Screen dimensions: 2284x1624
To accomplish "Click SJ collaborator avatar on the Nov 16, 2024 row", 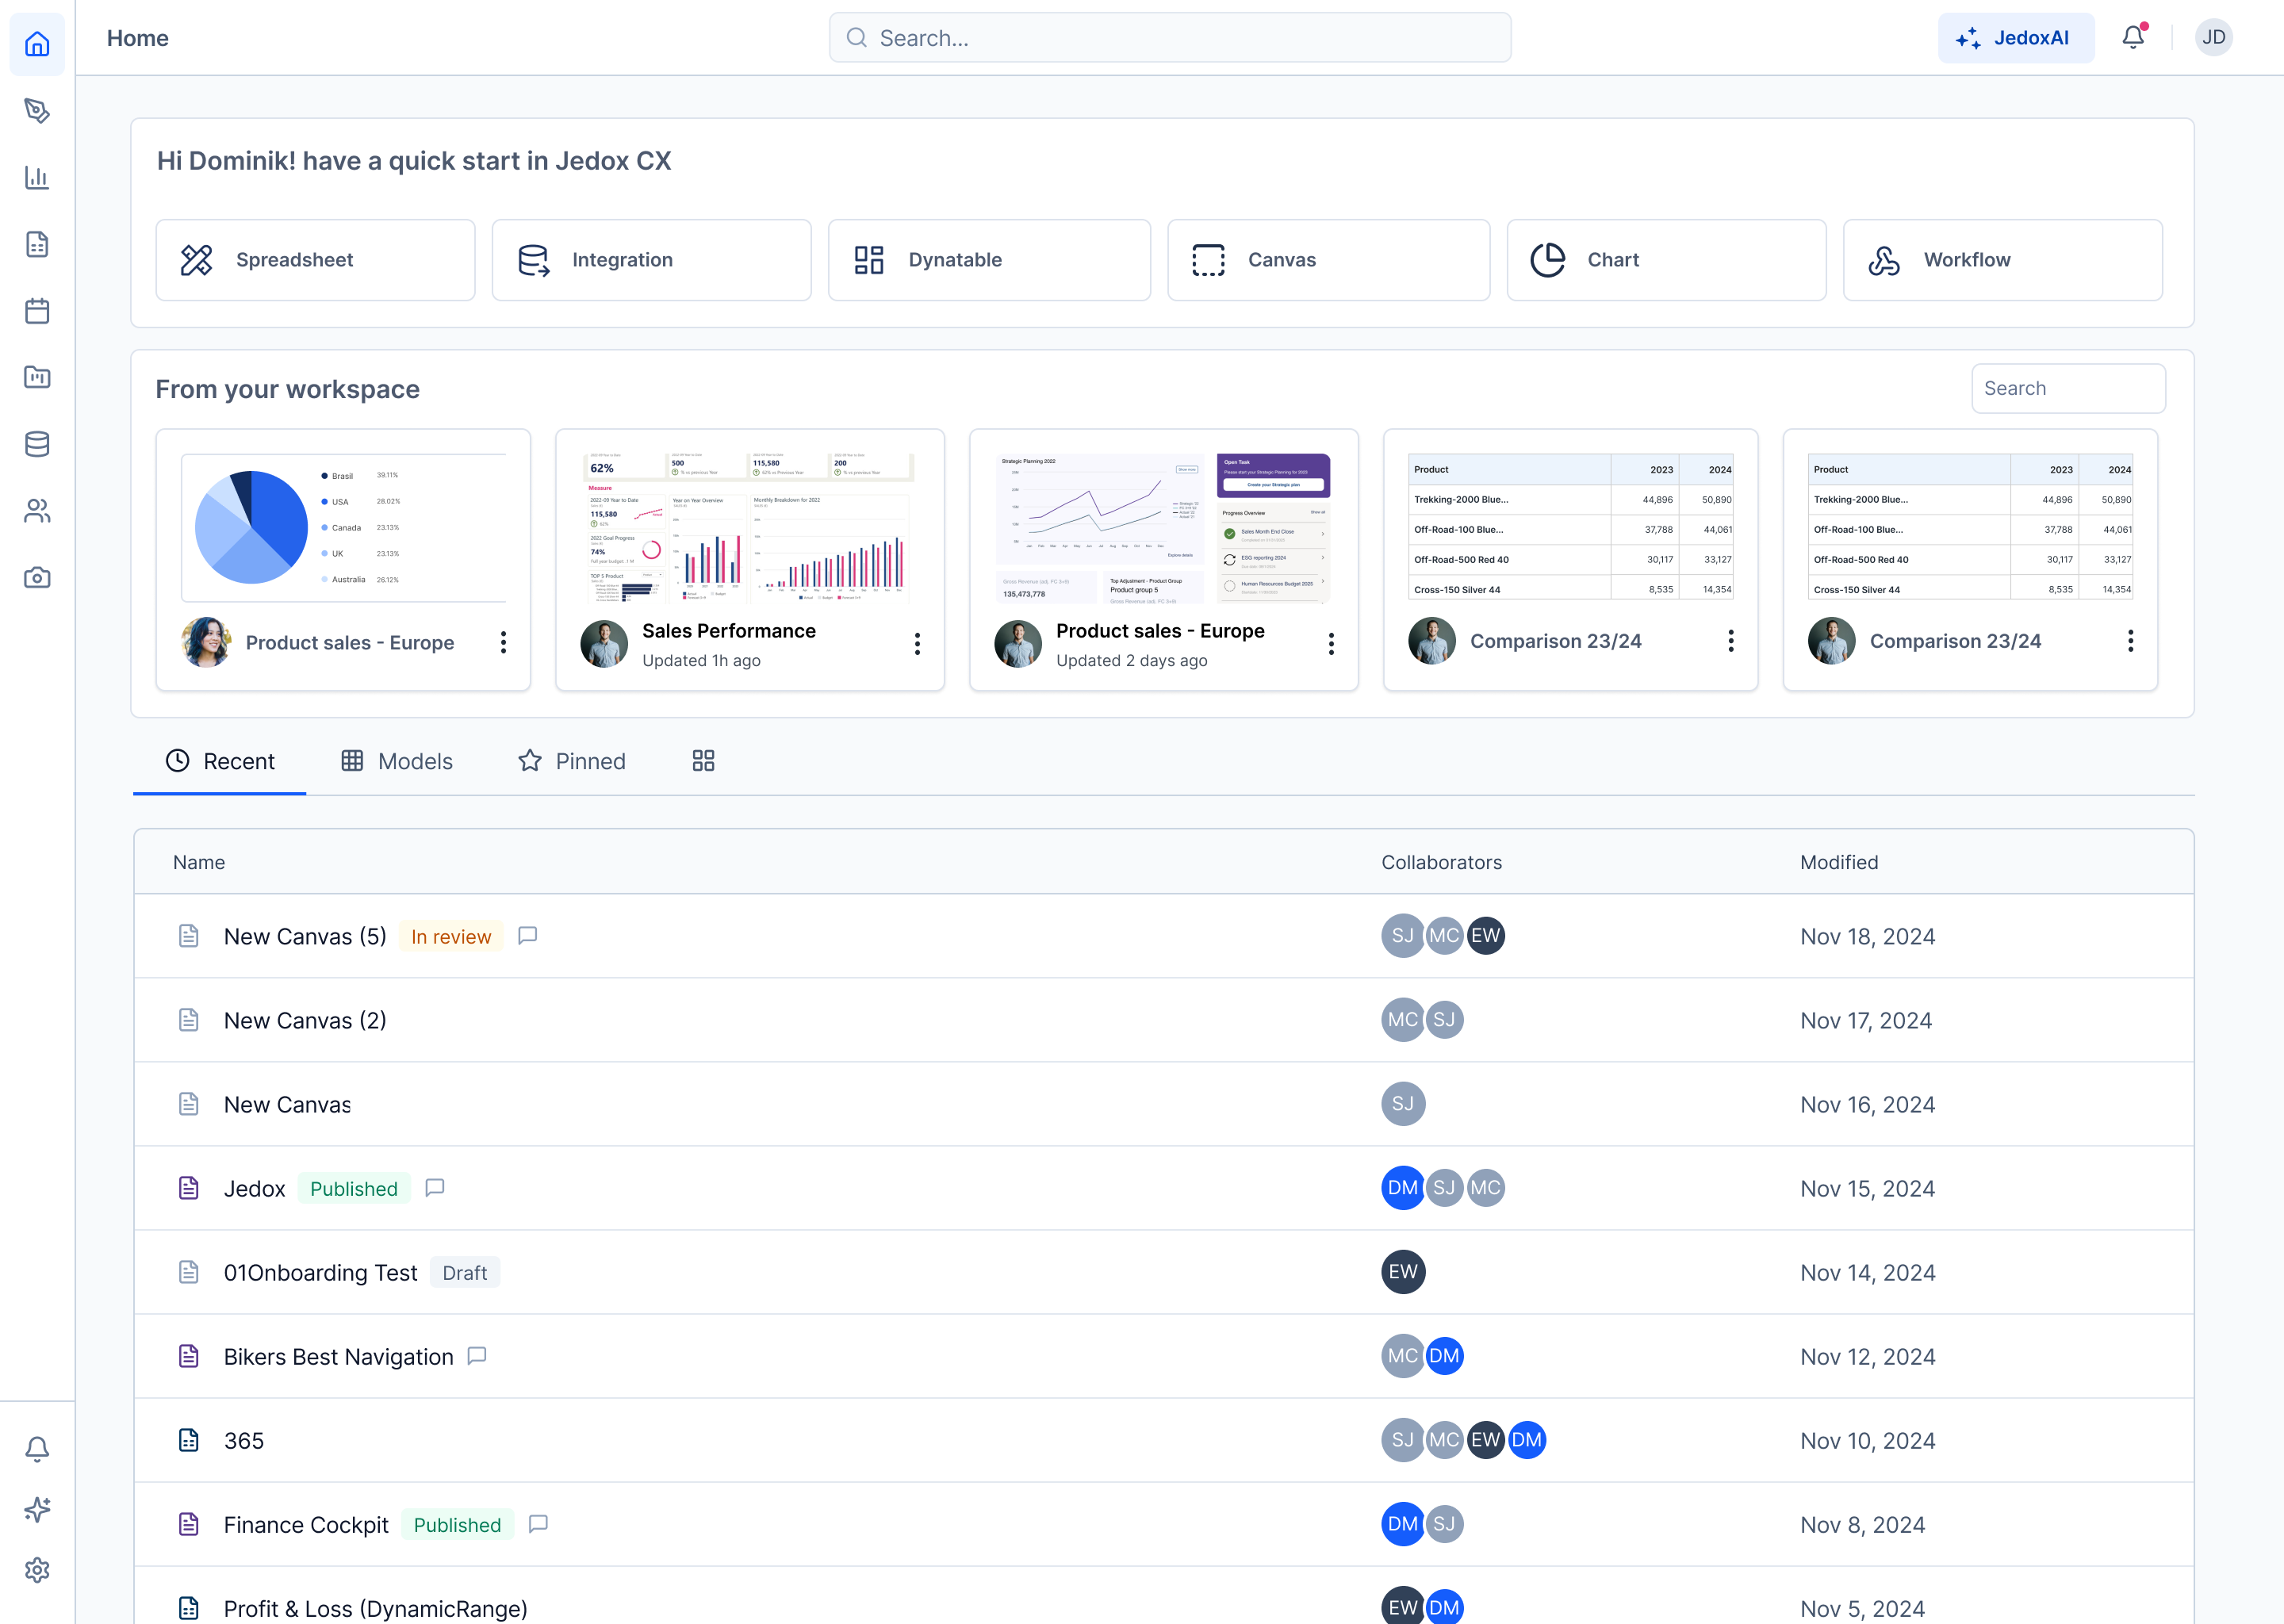I will (x=1403, y=1104).
